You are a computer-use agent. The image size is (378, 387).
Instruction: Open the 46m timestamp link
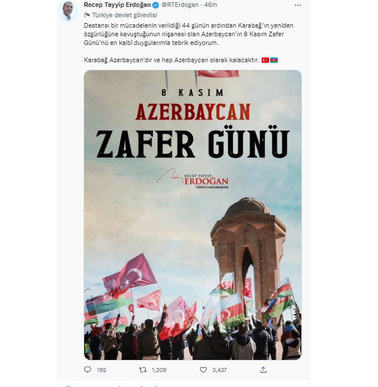210,5
